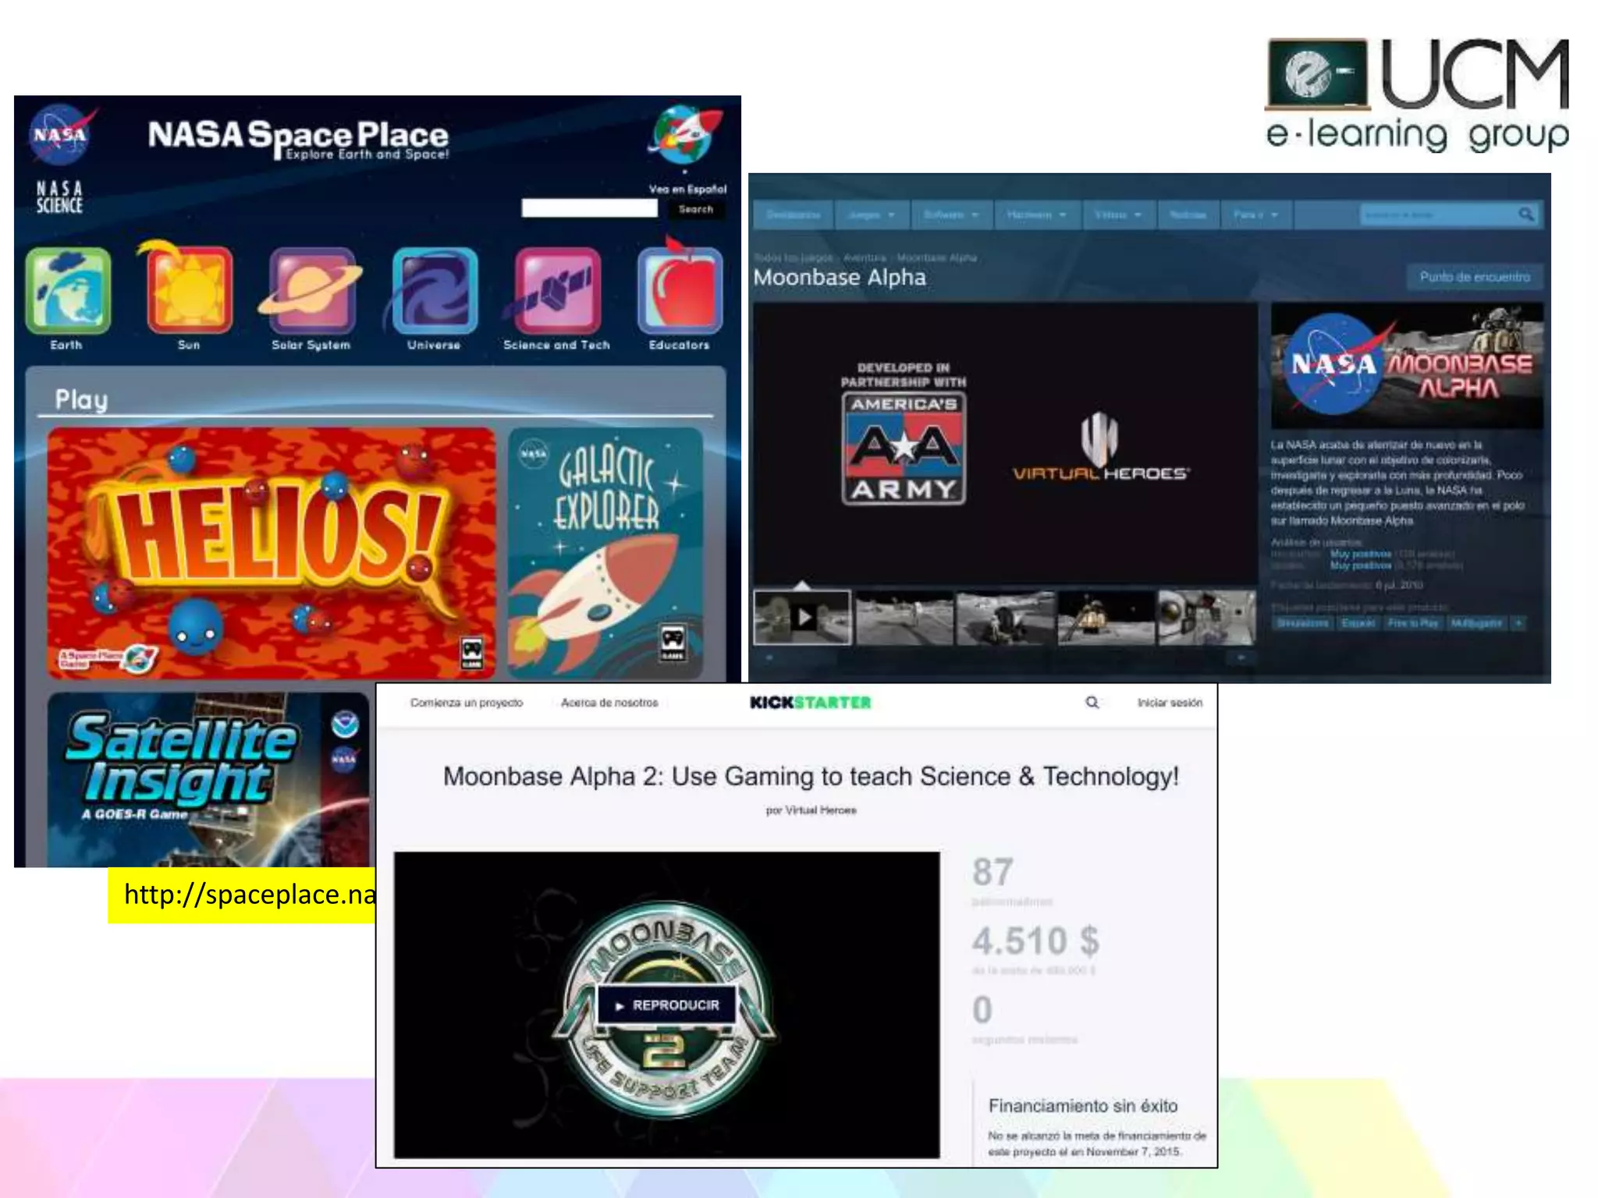Open the Helios game card
Image resolution: width=1598 pixels, height=1198 pixels.
[x=271, y=552]
